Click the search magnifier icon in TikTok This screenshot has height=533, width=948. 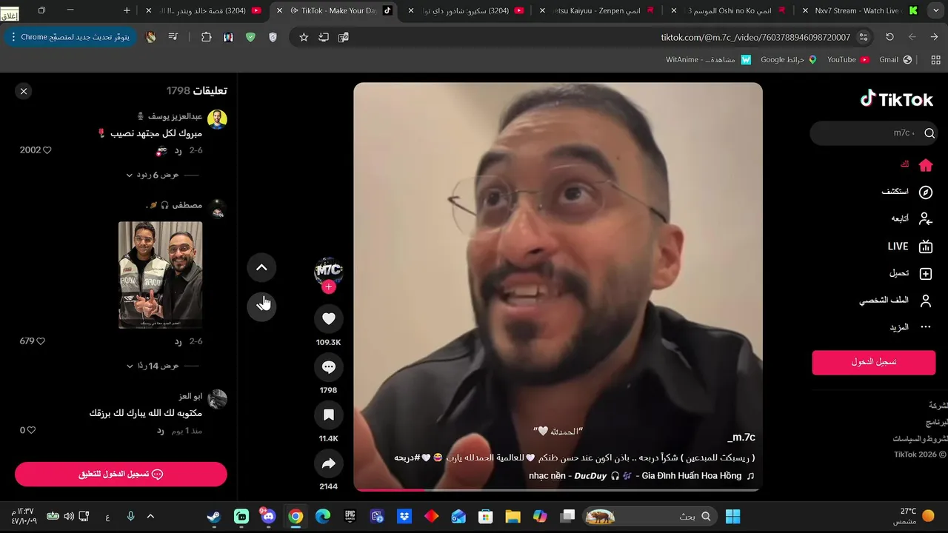pos(929,133)
